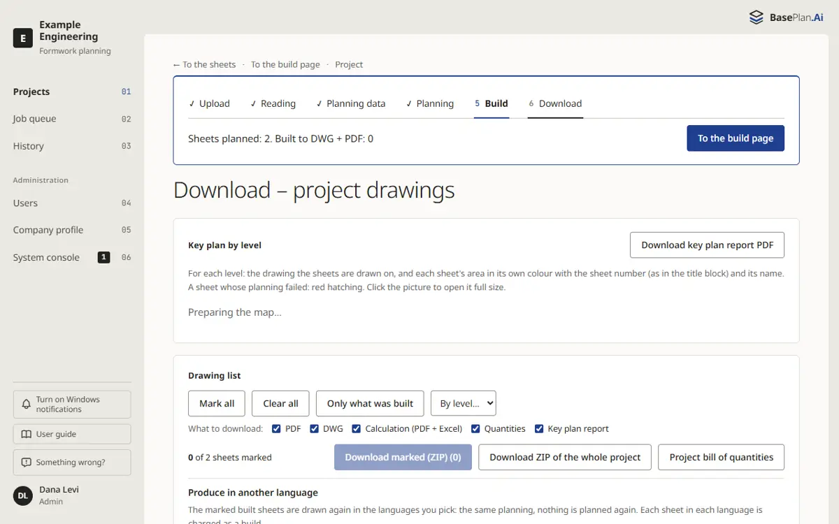Click Turn on Windows notifications button
Image resolution: width=839 pixels, height=524 pixels.
point(72,405)
